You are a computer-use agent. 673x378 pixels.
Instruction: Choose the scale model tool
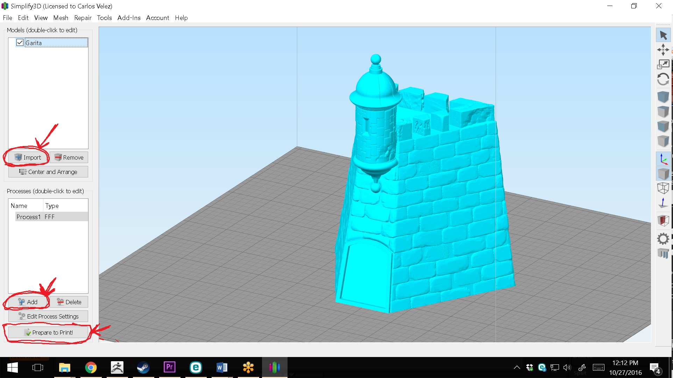(663, 64)
